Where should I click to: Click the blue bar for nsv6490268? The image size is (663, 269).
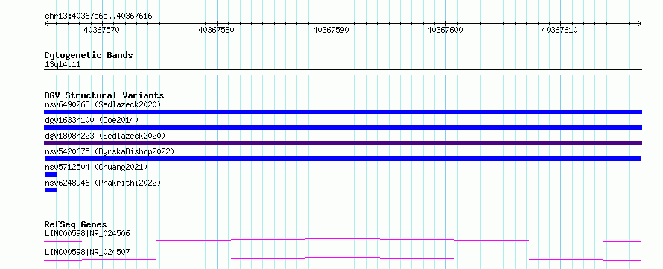click(343, 112)
